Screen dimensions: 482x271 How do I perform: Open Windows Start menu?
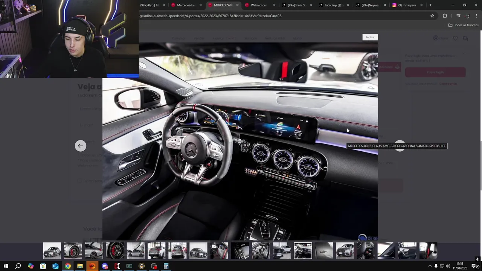6,266
